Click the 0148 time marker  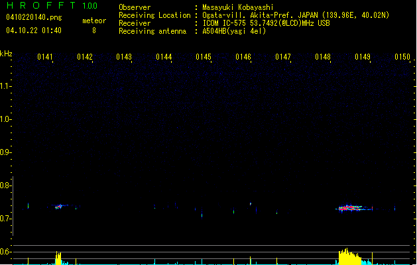(323, 57)
